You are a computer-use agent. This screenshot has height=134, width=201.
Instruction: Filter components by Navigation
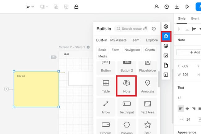point(132,50)
